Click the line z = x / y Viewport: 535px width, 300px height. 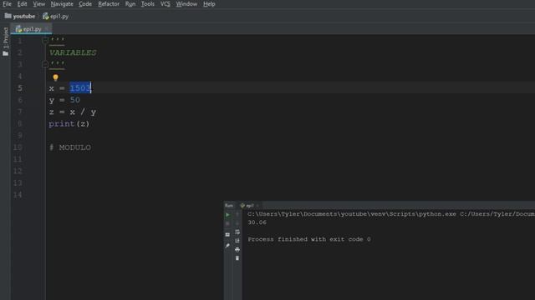pyautogui.click(x=73, y=112)
